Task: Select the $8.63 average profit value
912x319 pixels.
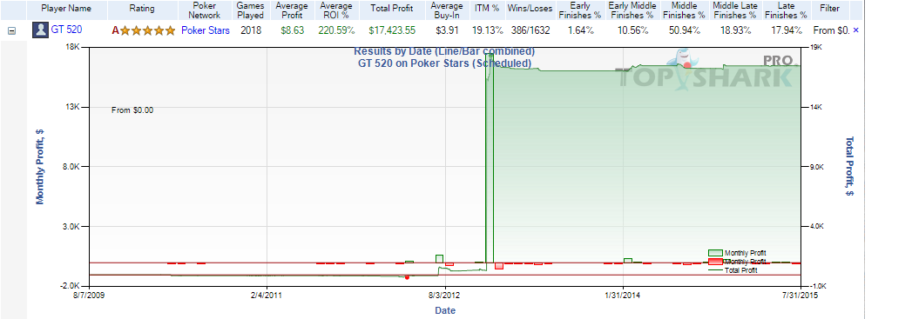Action: pos(292,30)
